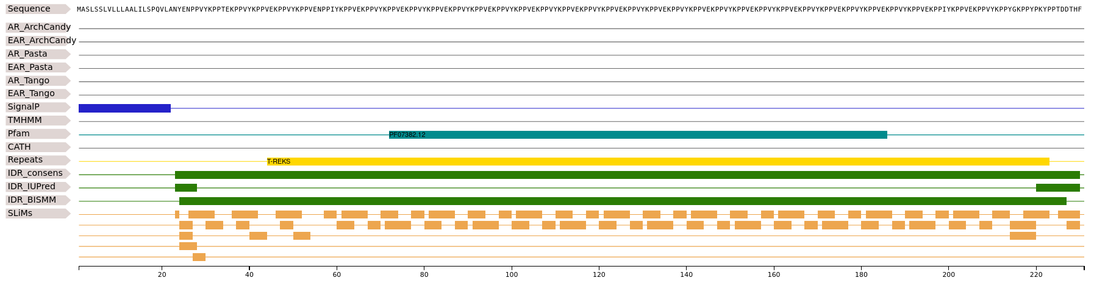Click the blue SignalP peptide bar
Screen dimensions: 1094x286
pos(124,108)
